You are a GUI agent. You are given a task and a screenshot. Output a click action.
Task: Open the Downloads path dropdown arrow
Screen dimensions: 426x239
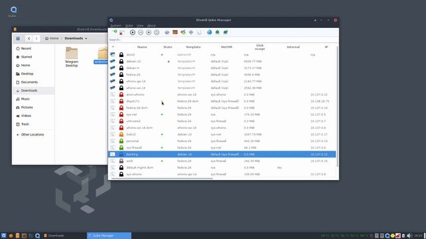coord(86,39)
